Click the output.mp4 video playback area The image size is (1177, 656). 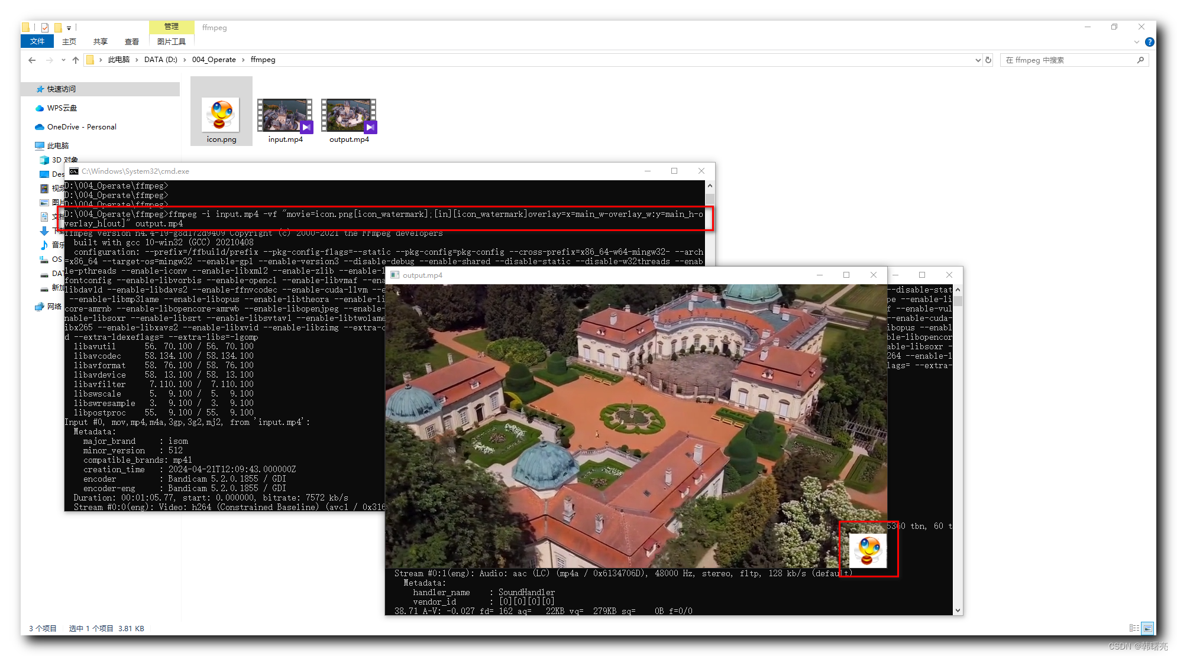tap(636, 426)
